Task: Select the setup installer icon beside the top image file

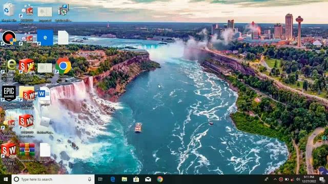Action: tap(64, 10)
